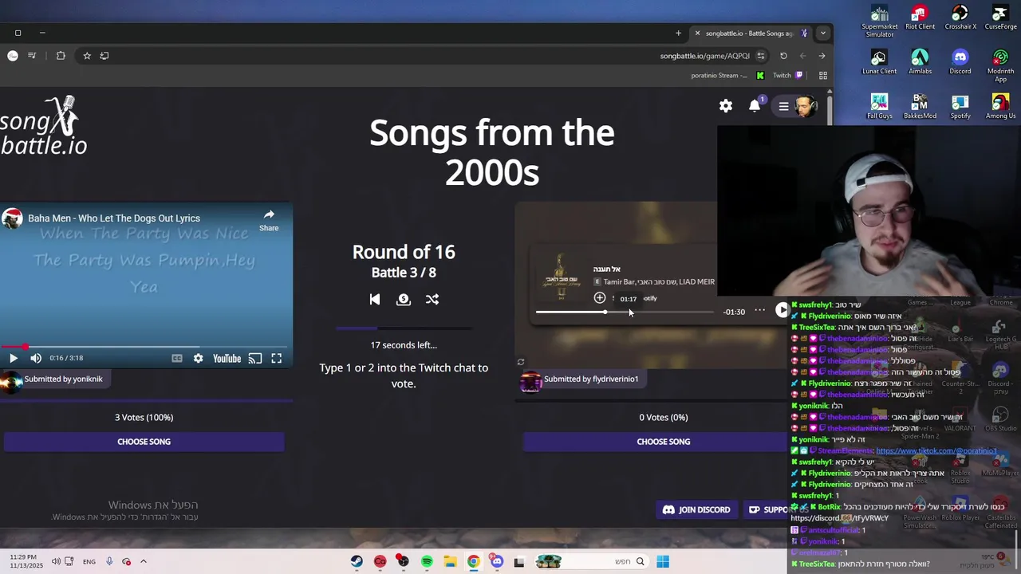Share the Baha Men video
1021x574 pixels.
point(269,220)
